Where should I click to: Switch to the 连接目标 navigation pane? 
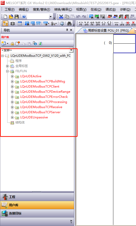click(x=37, y=213)
